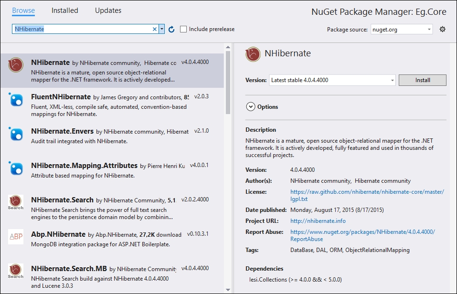Open package source settings gear
This screenshot has height=294, width=457.
coord(442,29)
